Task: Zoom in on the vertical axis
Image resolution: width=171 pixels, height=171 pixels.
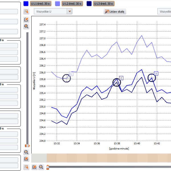Action: (26, 26)
